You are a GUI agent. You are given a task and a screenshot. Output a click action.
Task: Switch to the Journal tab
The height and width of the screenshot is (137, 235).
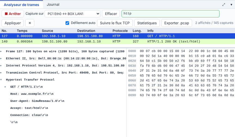coord(53,5)
